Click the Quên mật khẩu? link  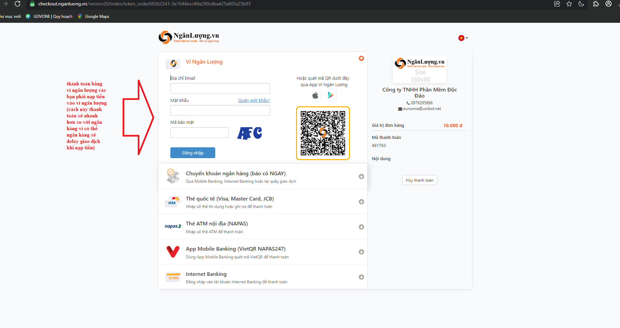[254, 100]
